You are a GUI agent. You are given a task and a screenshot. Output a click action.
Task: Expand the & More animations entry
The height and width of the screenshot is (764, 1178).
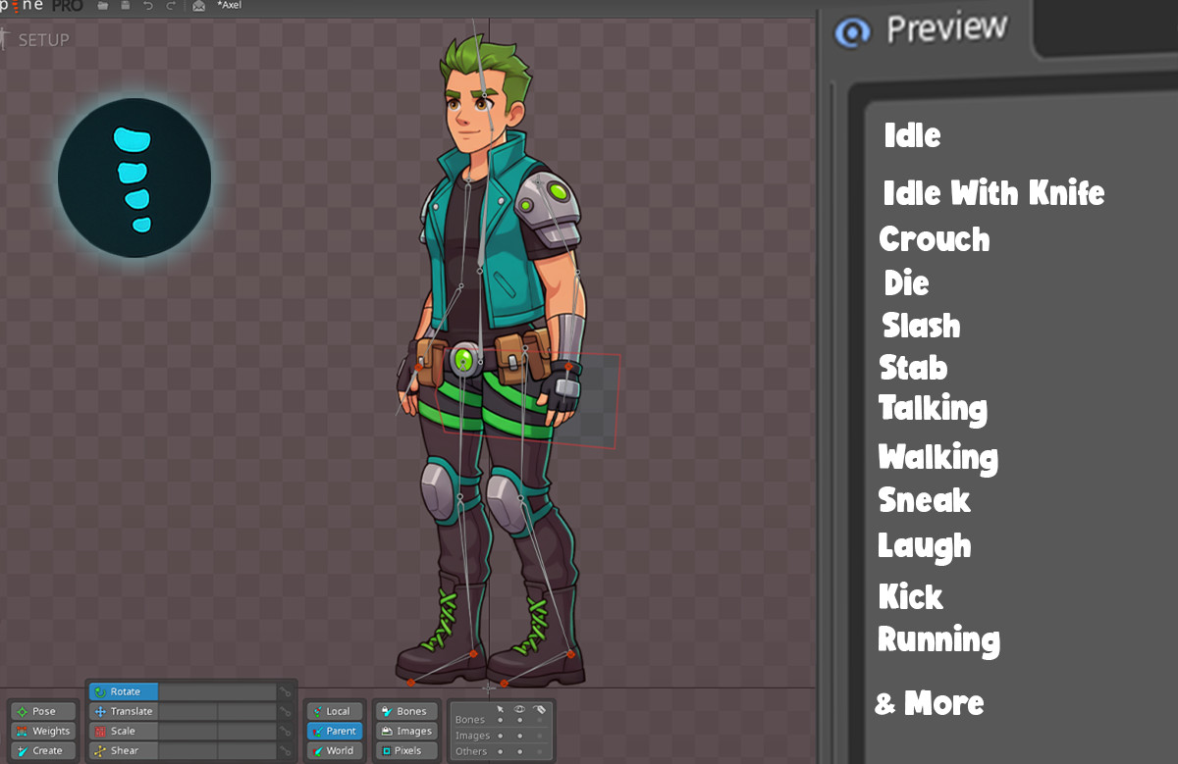[x=929, y=703]
